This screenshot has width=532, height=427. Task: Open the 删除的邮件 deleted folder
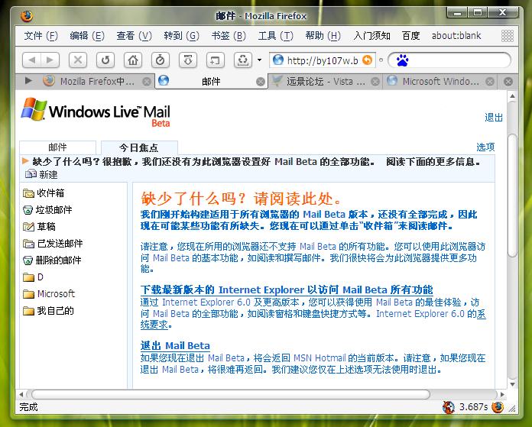[52, 260]
